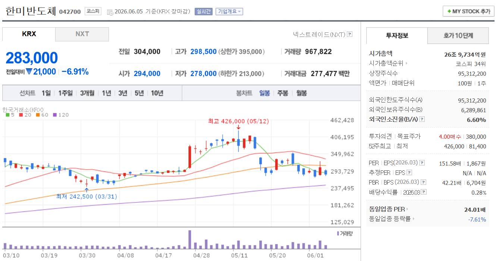The height and width of the screenshot is (261, 496).
Task: Click green 5-day moving average legend swatch
Action: 7,115
